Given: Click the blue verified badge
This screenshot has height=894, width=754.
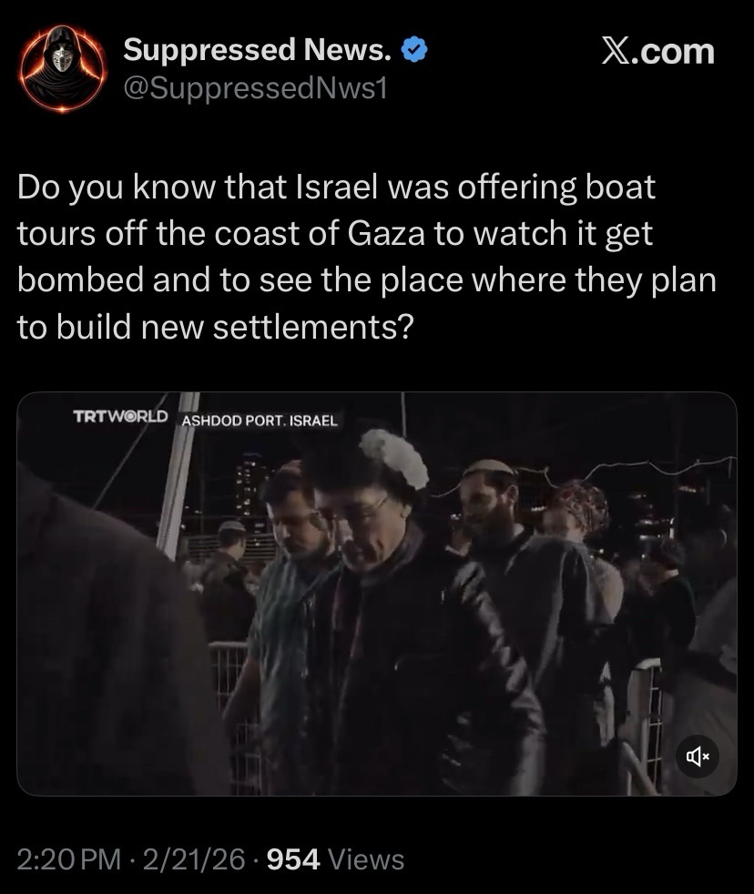Looking at the screenshot, I should [x=414, y=50].
